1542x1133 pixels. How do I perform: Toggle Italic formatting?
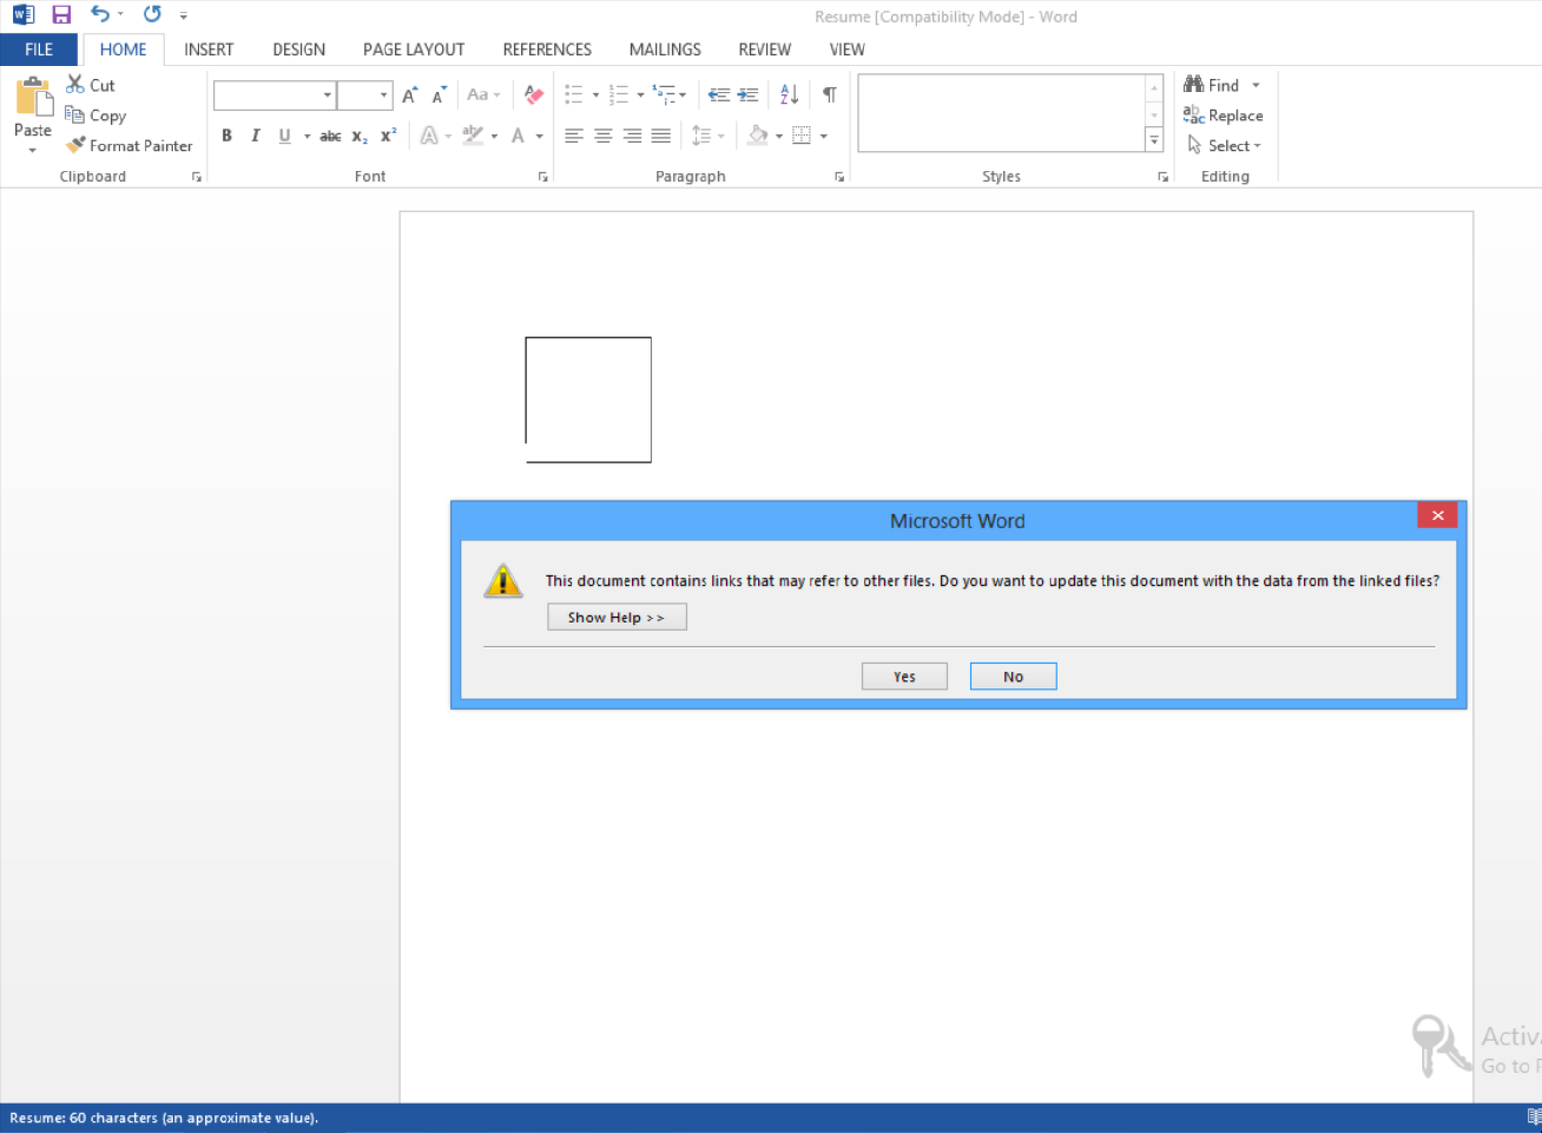click(255, 136)
